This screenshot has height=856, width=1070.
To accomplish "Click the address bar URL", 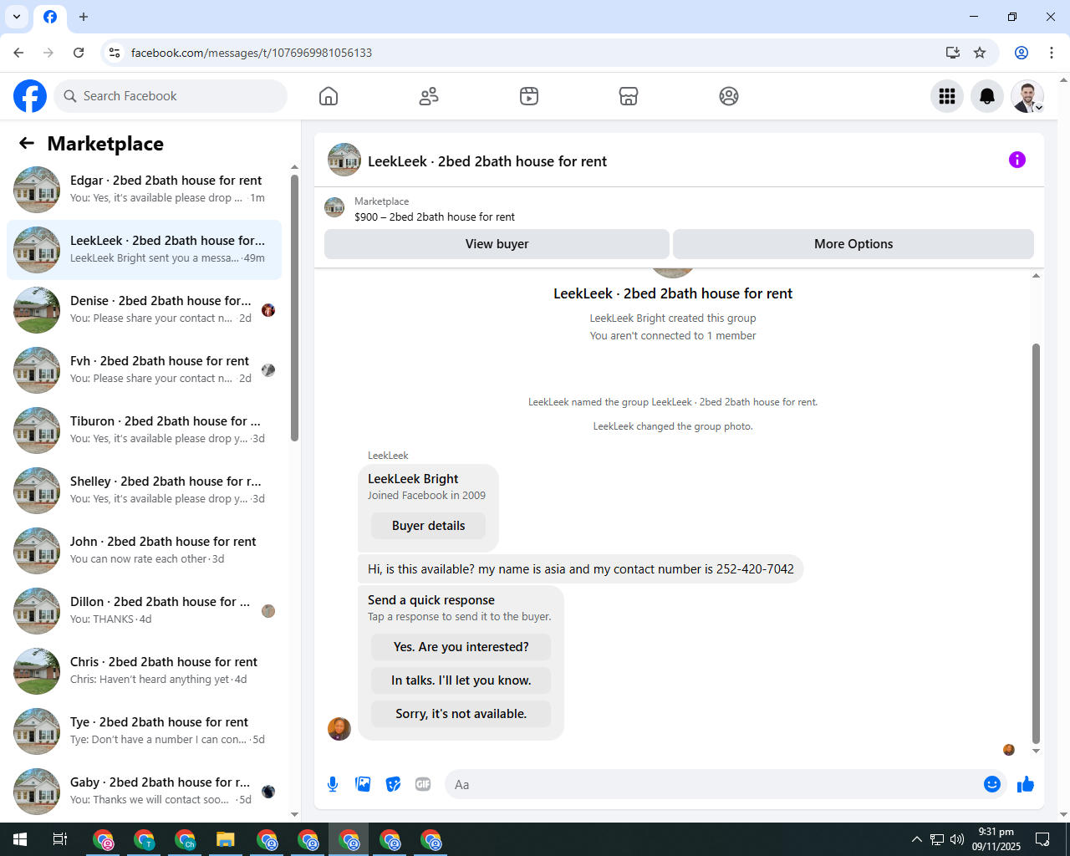I will tap(252, 53).
